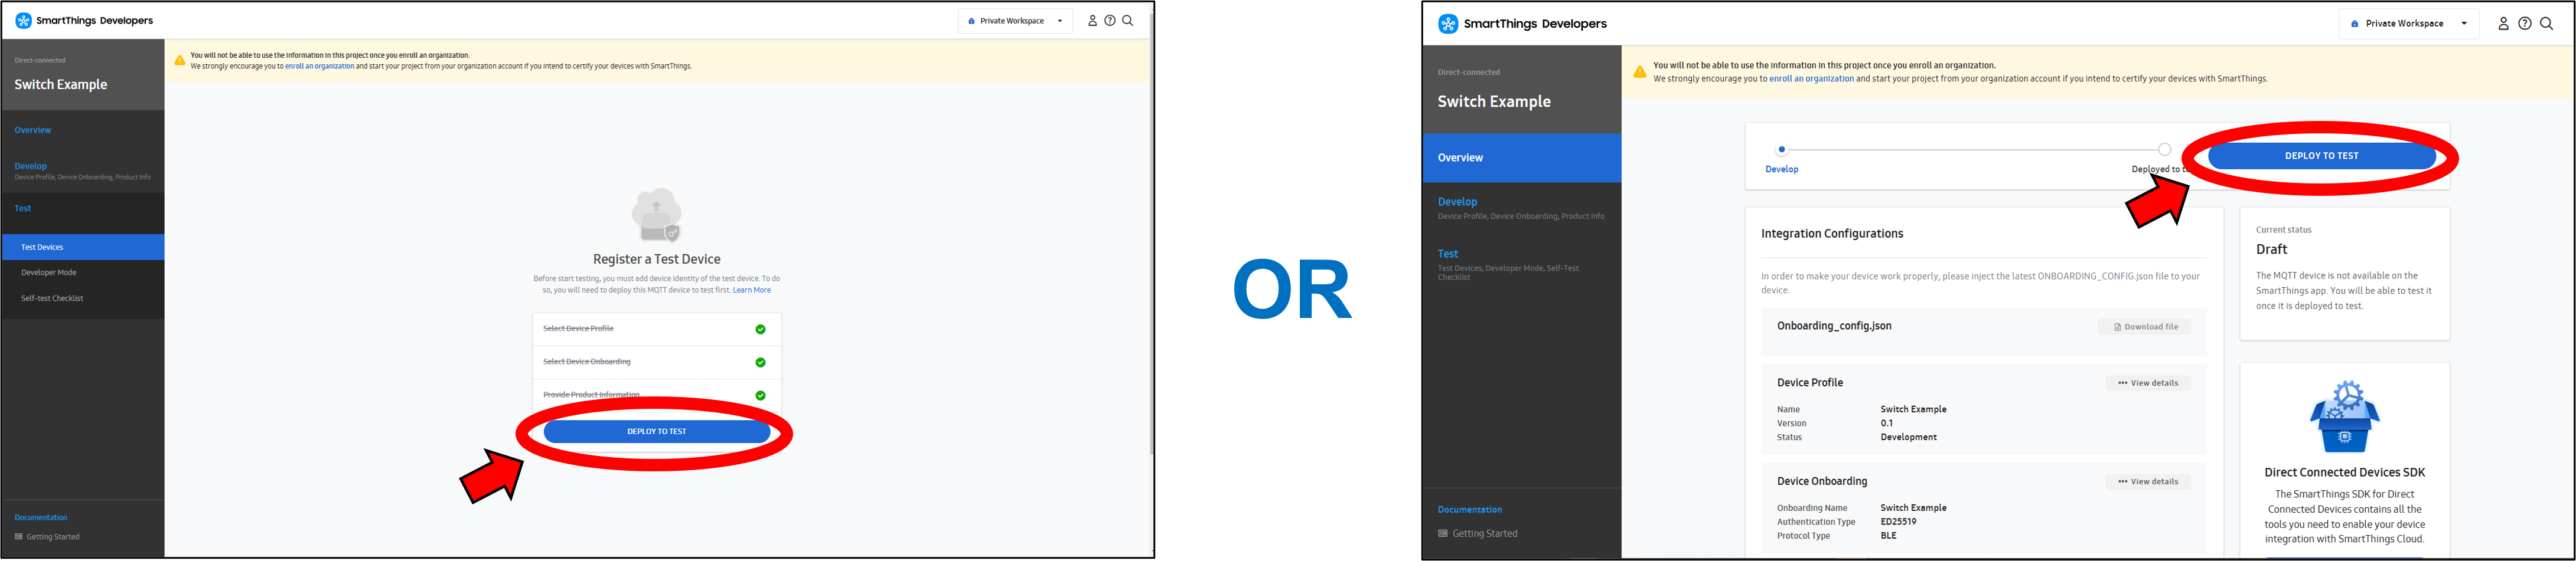This screenshot has width=2576, height=561.
Task: Open Getting Started in right screenshot
Action: tap(1484, 534)
